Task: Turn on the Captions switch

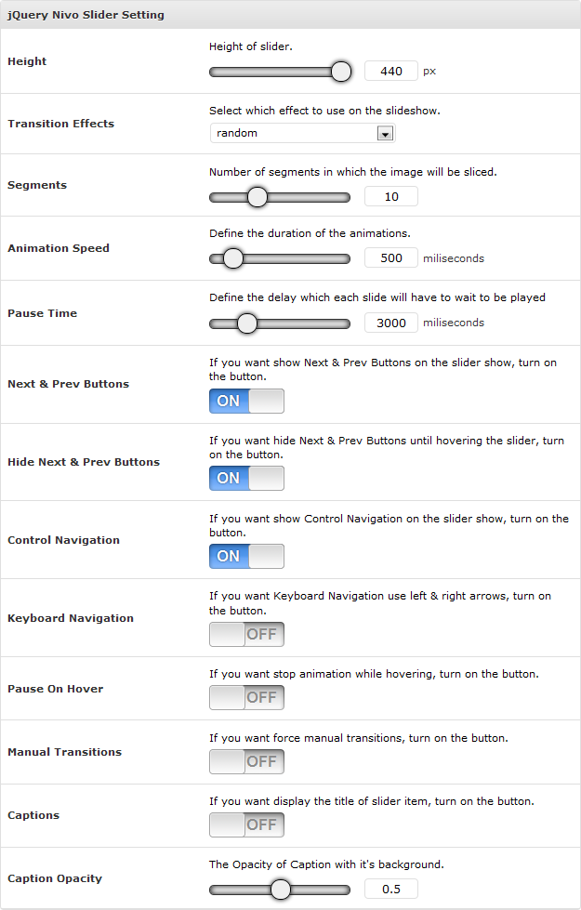Action: click(x=246, y=824)
